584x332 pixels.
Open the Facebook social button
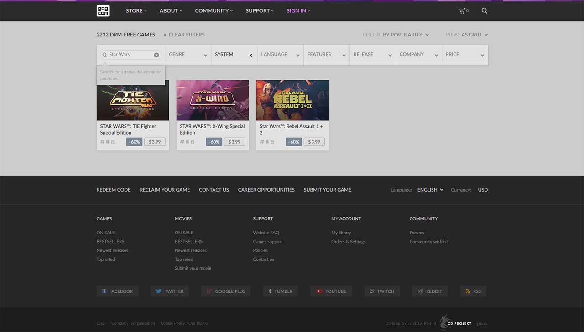117,291
